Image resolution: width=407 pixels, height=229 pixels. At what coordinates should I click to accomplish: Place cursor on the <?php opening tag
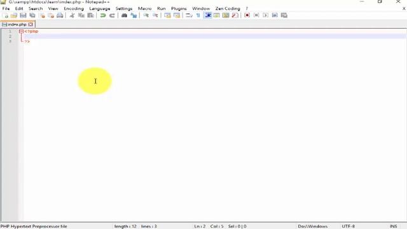(x=31, y=31)
